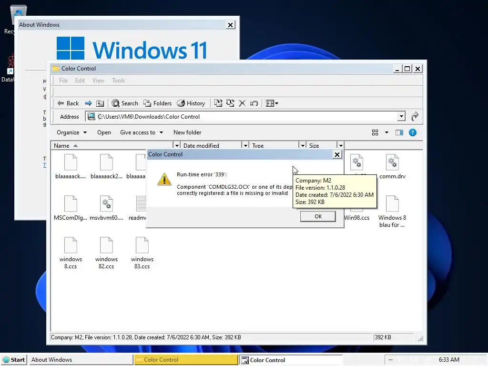Image resolution: width=488 pixels, height=366 pixels.
Task: Click the blue help icon
Action: [x=413, y=132]
